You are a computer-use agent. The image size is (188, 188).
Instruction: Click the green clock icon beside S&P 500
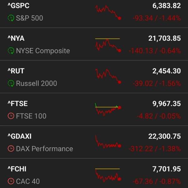(11, 18)
